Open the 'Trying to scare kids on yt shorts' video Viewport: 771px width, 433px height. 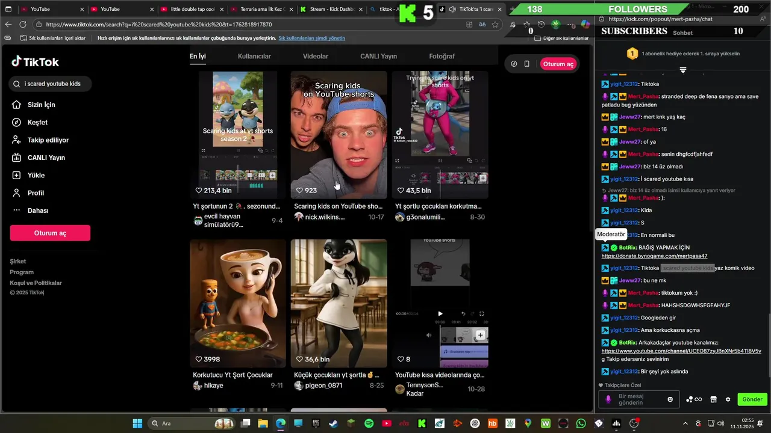click(x=440, y=135)
